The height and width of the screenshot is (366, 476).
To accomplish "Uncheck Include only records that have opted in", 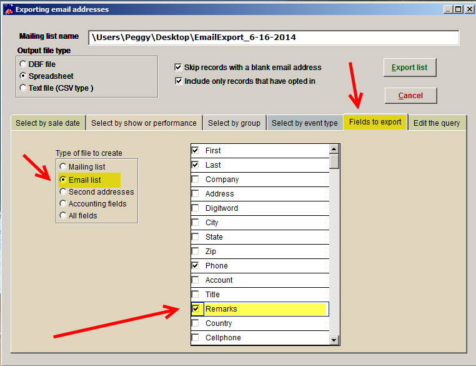I will coord(179,81).
